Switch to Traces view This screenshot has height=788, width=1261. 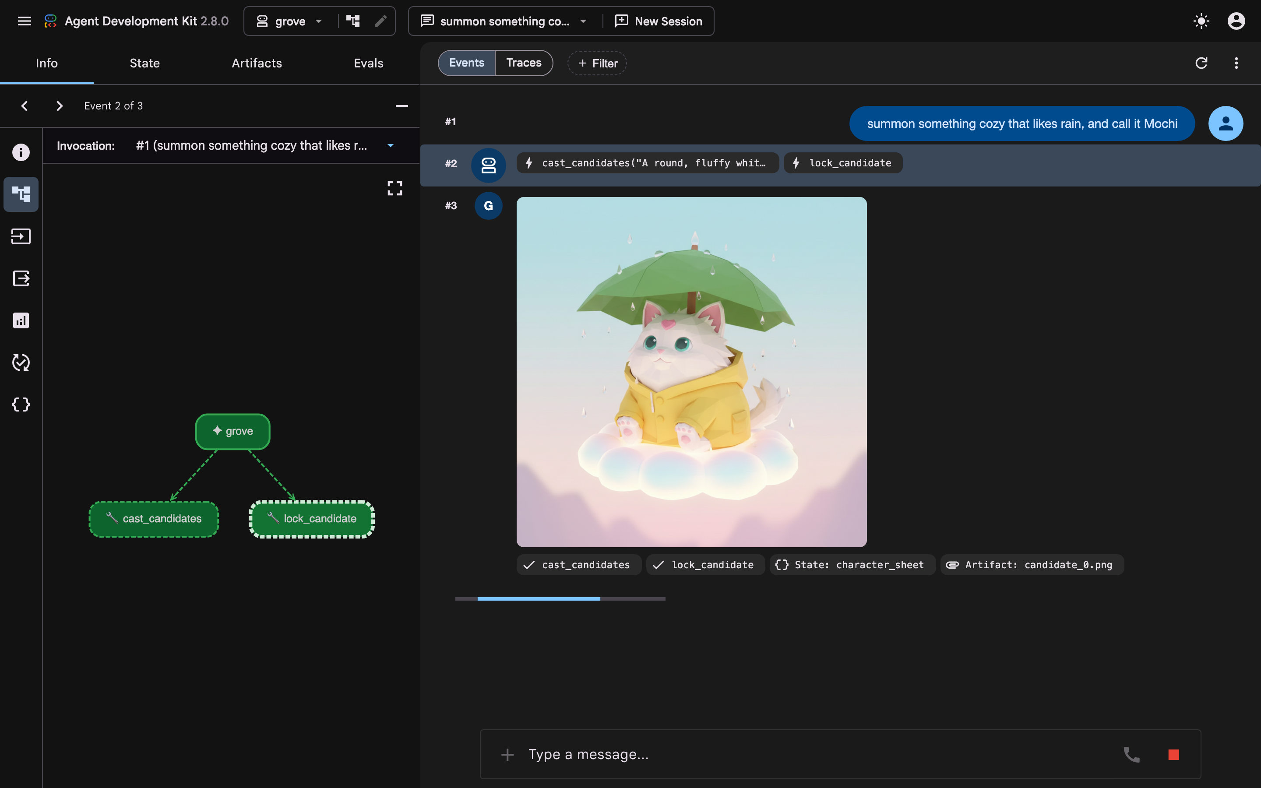click(524, 63)
